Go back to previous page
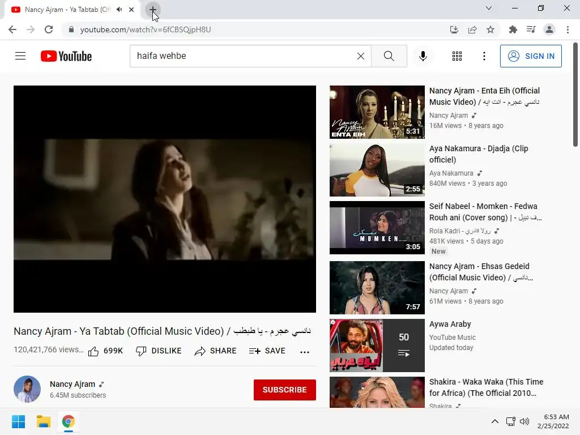580x435 pixels. point(12,29)
